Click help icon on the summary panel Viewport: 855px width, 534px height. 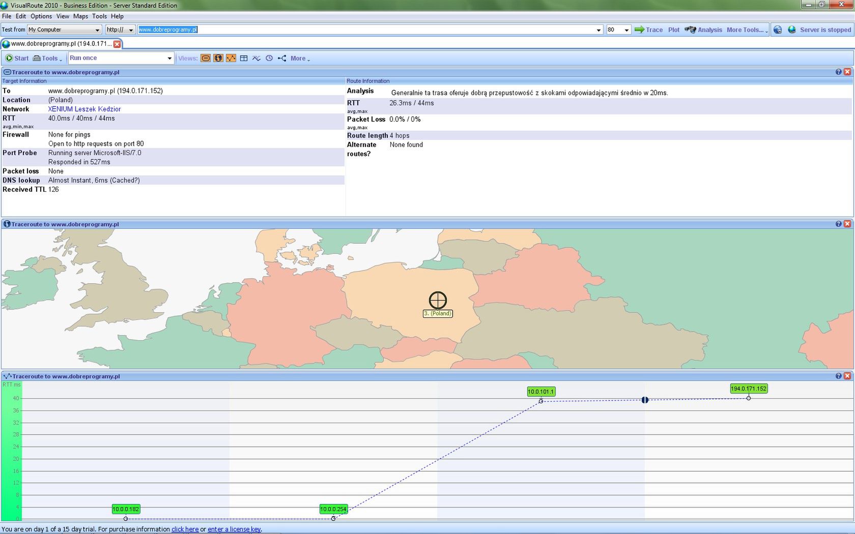[838, 72]
